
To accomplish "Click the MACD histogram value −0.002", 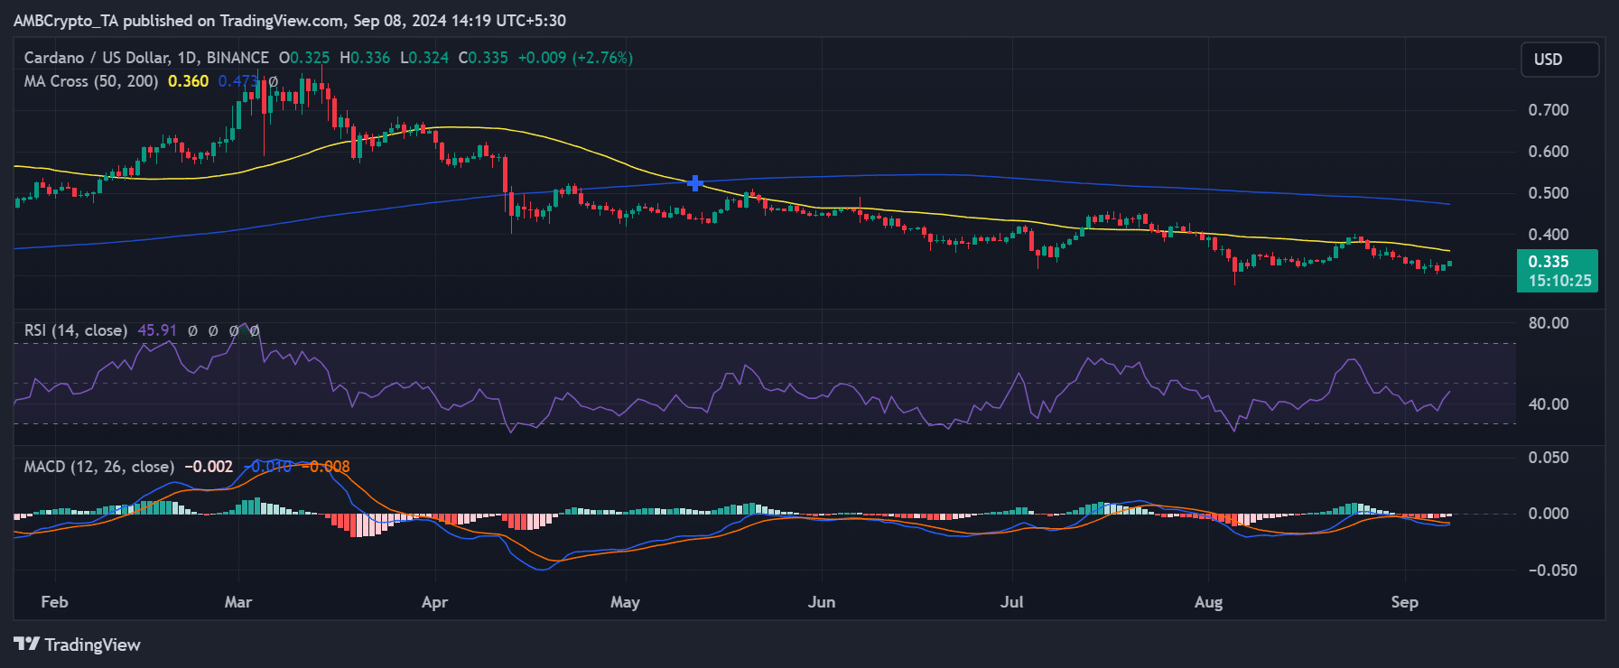I will coord(209,467).
